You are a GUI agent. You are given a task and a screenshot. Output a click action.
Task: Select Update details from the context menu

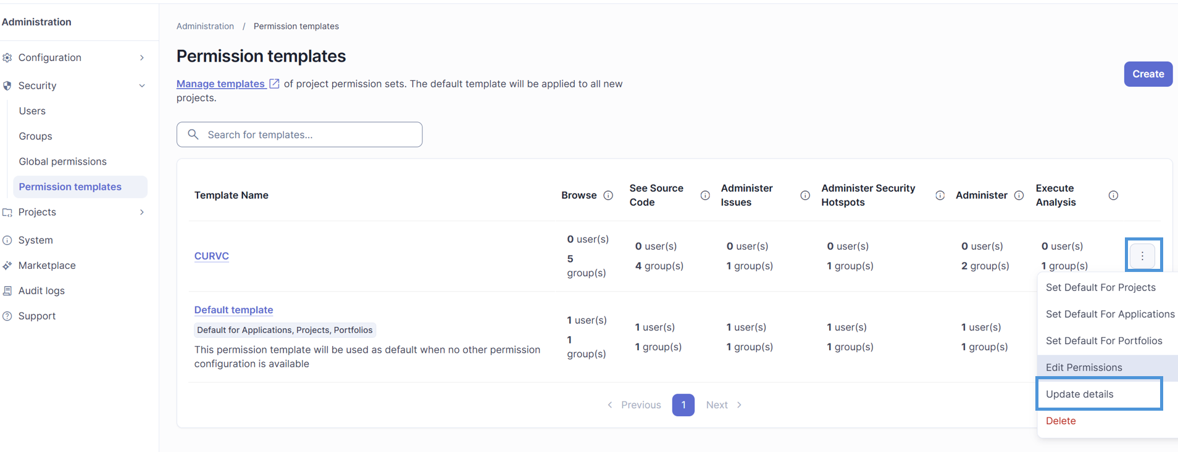pyautogui.click(x=1099, y=394)
